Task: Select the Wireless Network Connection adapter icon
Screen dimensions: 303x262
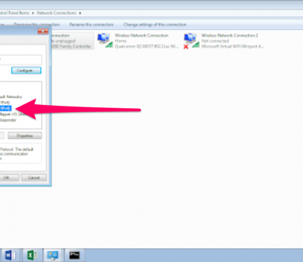Action: [105, 40]
